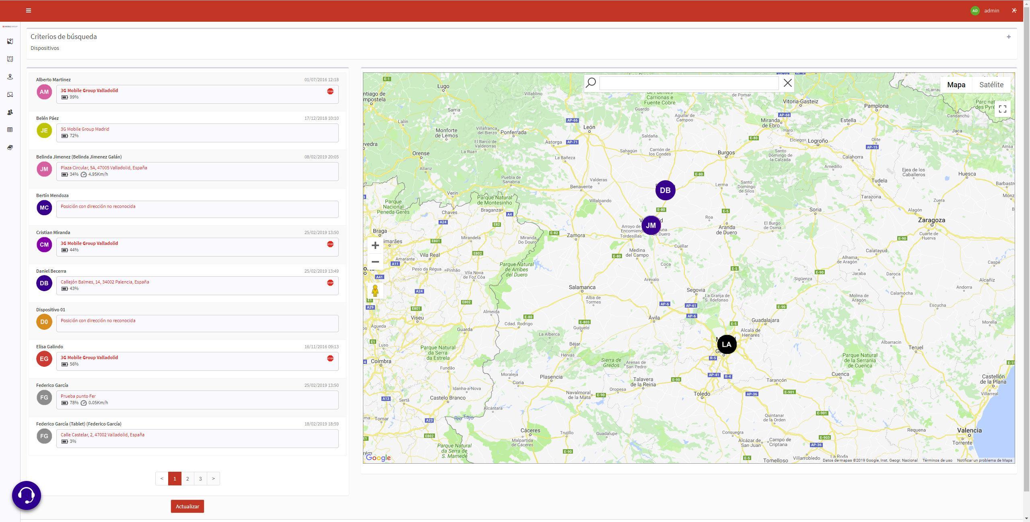1030x522 pixels.
Task: Toggle the map fullscreen view
Action: [x=1003, y=109]
